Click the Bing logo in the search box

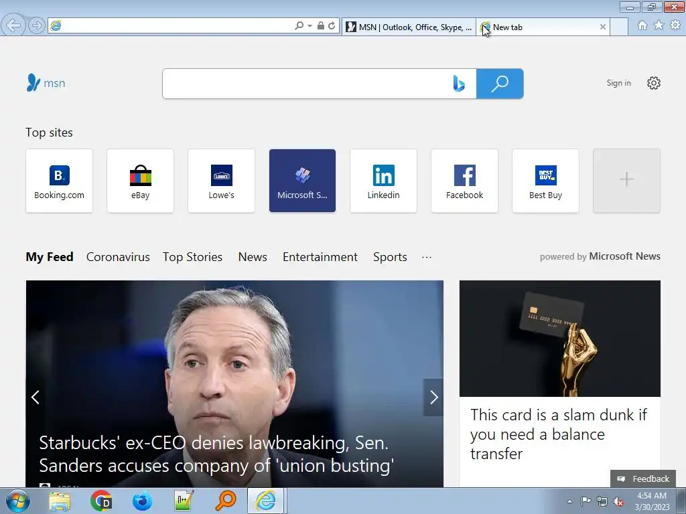(x=458, y=84)
